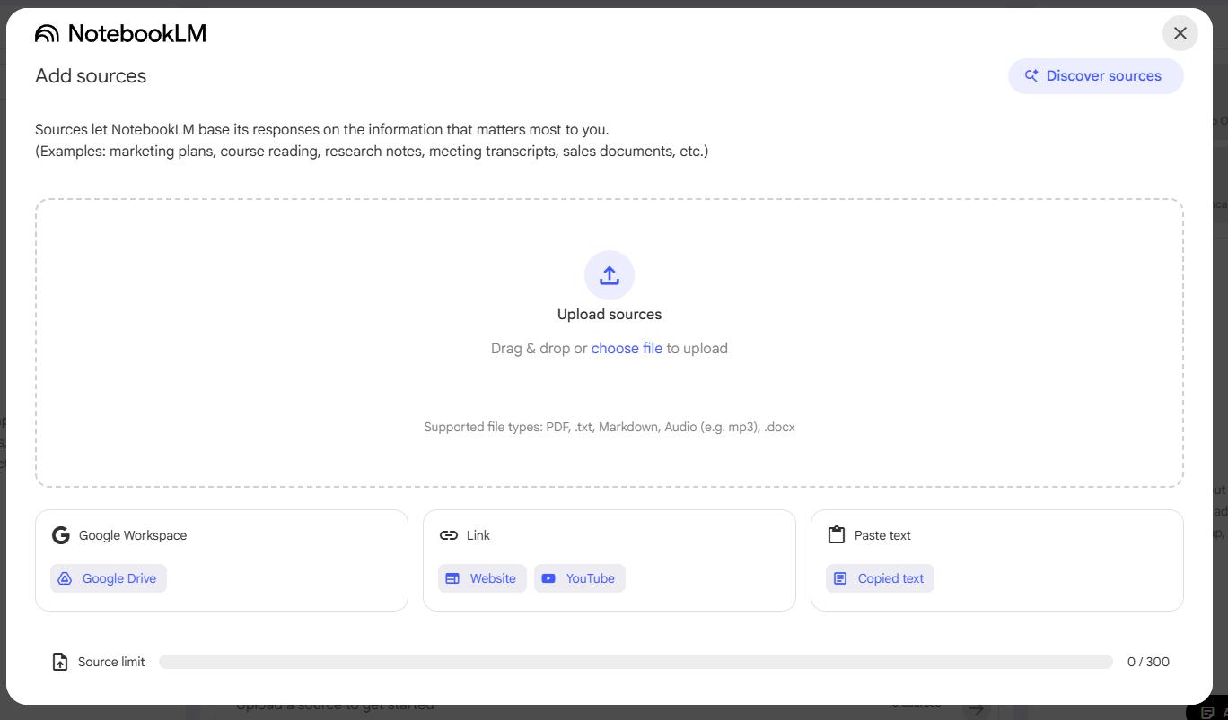1228x720 pixels.
Task: Click the Link chain icon
Action: click(449, 535)
